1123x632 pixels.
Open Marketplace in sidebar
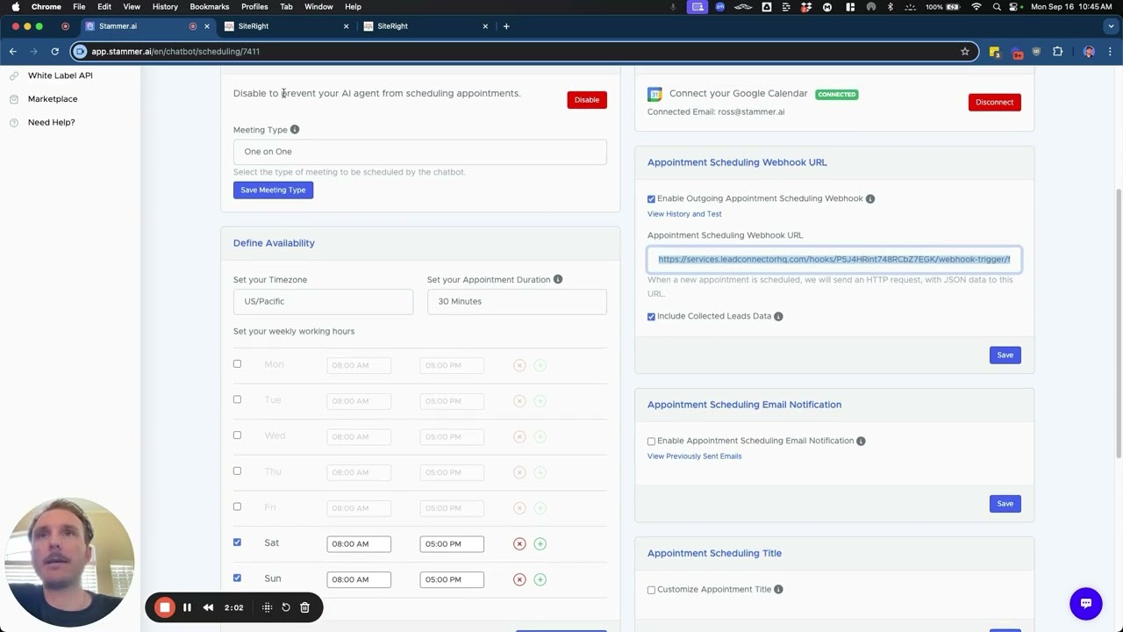pyautogui.click(x=53, y=99)
